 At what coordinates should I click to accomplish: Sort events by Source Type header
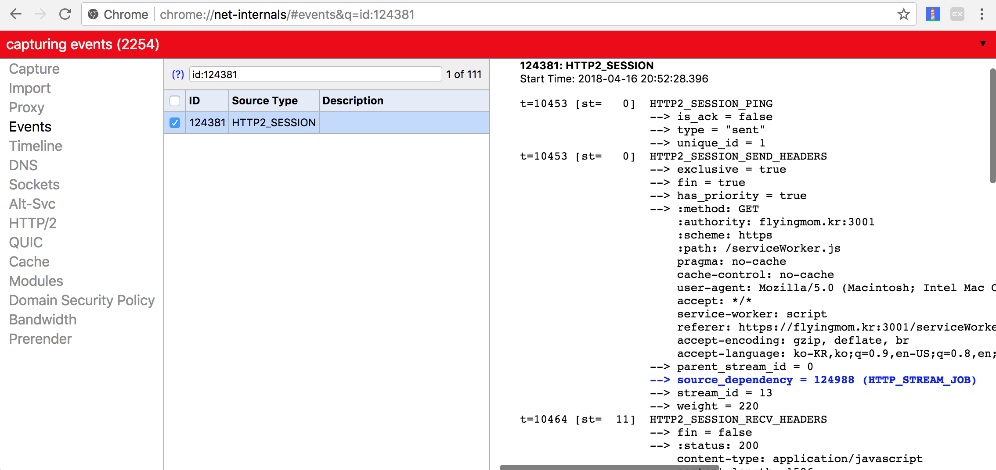coord(274,101)
